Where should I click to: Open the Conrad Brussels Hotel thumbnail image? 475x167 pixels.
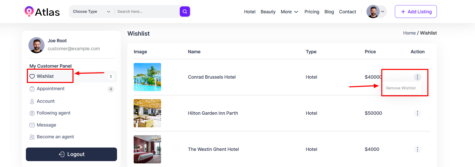point(147,77)
